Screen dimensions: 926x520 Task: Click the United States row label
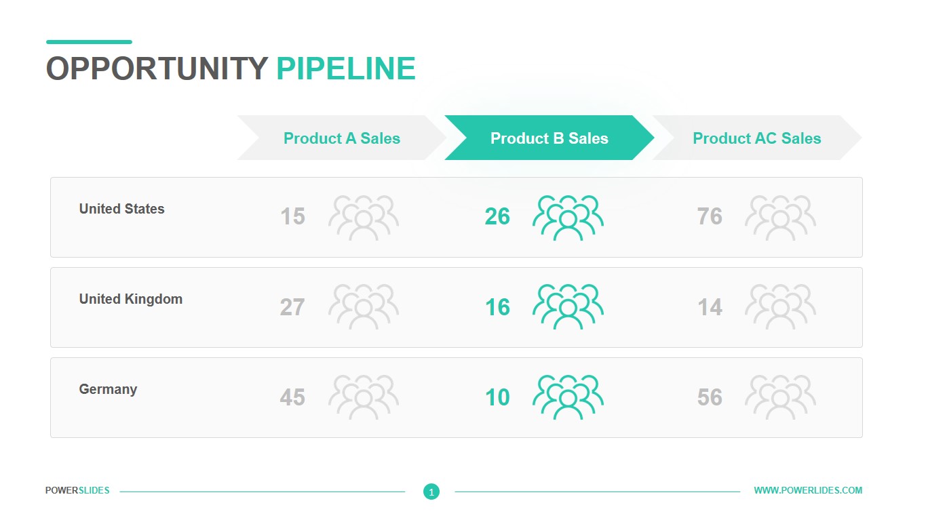pos(122,209)
